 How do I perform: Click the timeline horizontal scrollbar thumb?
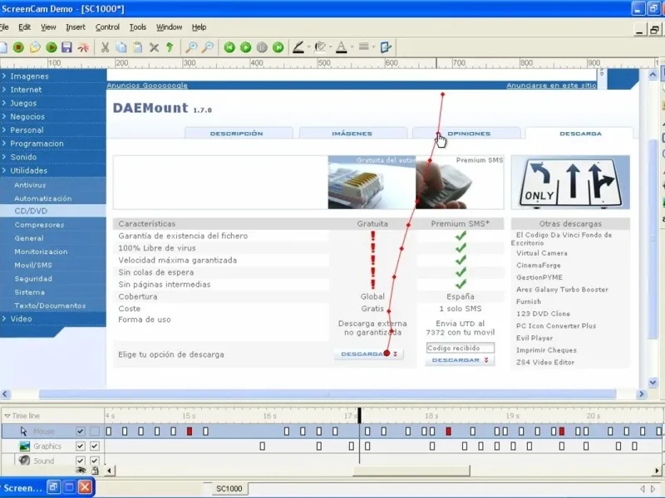[x=411, y=471]
